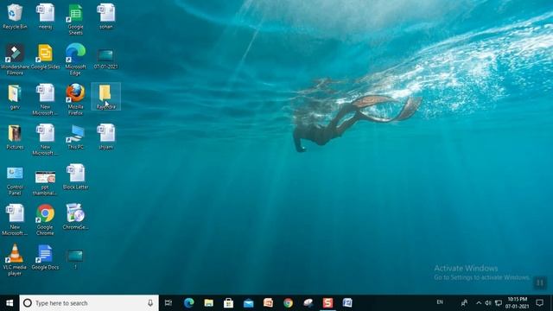Open the sohan Word document
Viewport: 553px width, 311px height.
(105, 16)
